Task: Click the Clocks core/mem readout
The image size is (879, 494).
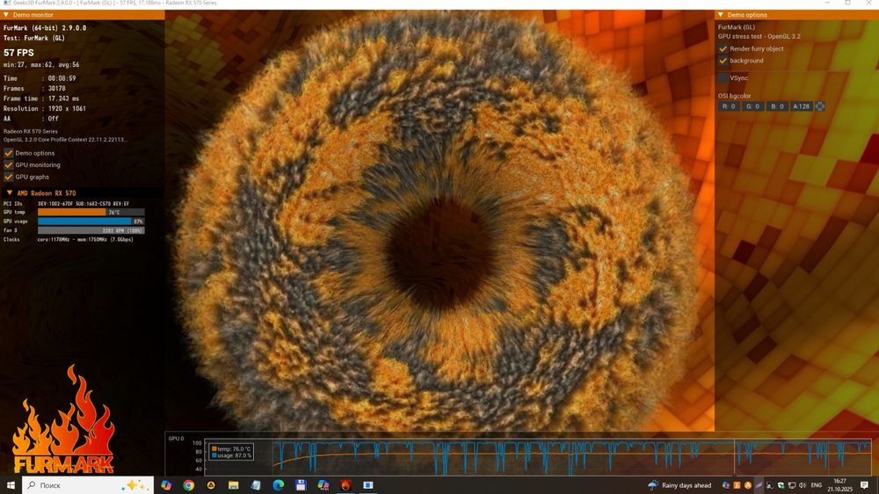Action: (x=69, y=239)
